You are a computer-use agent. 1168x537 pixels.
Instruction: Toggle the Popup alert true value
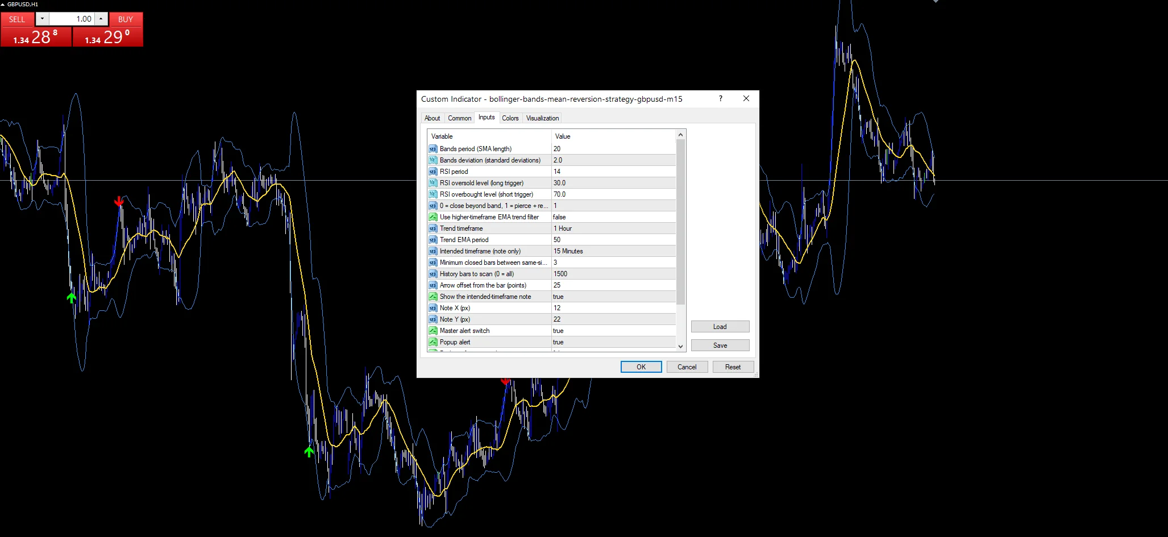[x=613, y=342]
